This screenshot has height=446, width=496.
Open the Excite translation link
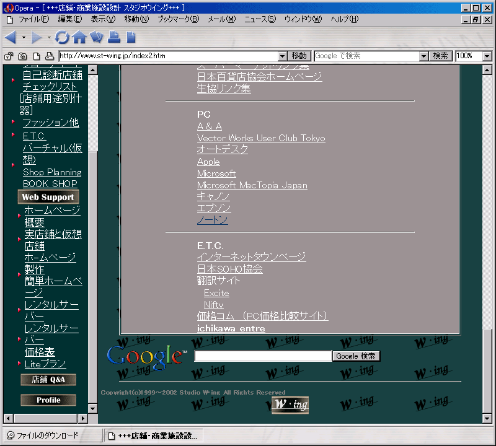pyautogui.click(x=216, y=293)
